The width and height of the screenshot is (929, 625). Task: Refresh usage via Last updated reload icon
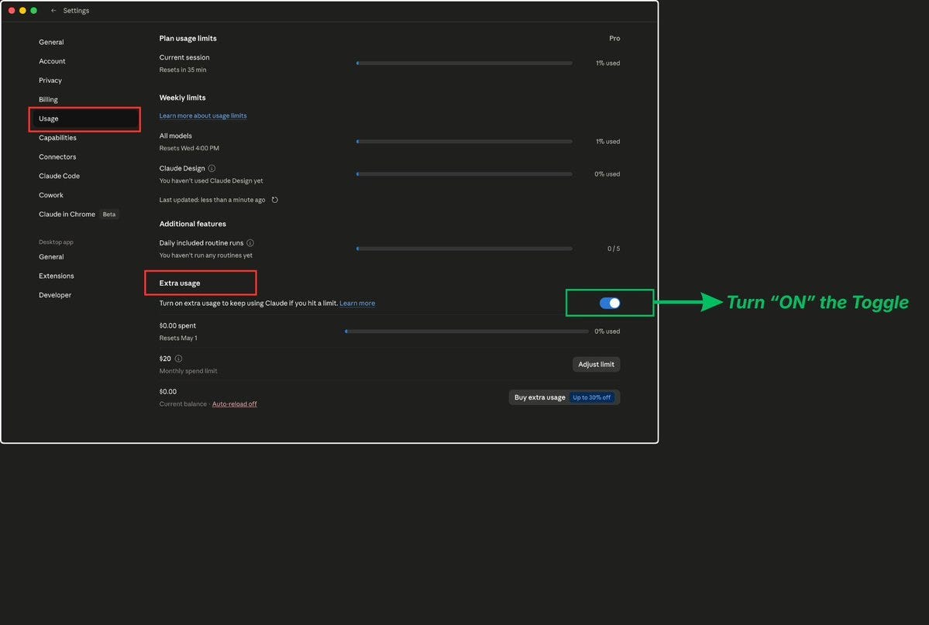coord(275,200)
